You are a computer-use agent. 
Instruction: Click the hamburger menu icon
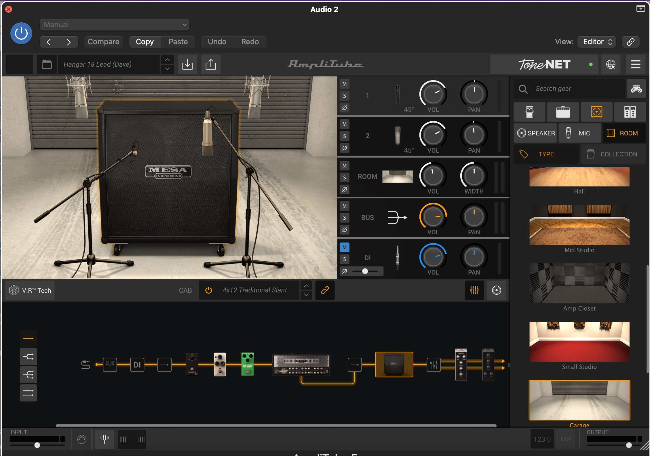click(x=636, y=64)
